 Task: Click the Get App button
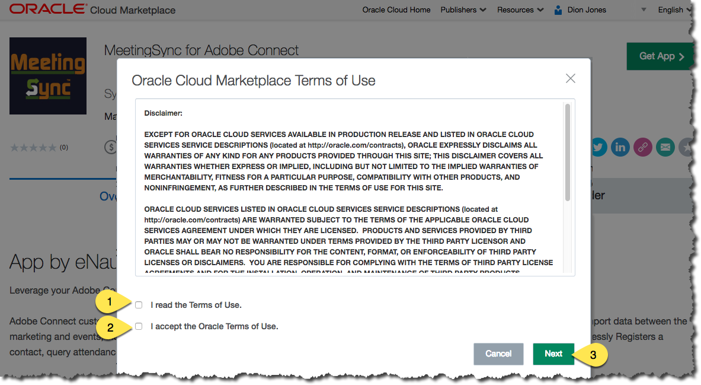click(661, 56)
